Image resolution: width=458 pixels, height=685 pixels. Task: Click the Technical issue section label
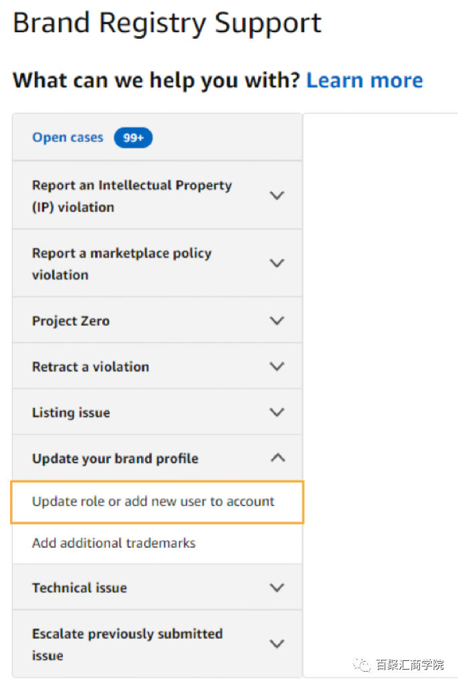click(x=79, y=588)
